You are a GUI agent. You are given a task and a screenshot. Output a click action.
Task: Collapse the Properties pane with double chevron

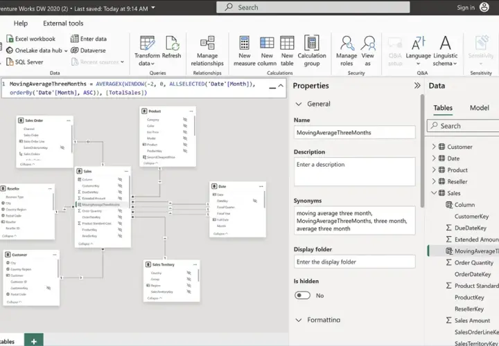point(417,86)
